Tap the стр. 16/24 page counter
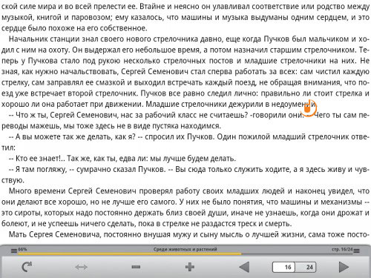This screenshot has width=371, height=278. pos(342,249)
